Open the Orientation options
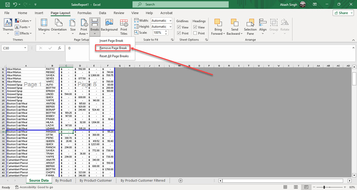The height and width of the screenshot is (190, 357). click(x=59, y=27)
